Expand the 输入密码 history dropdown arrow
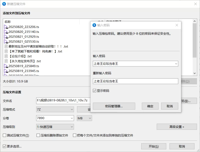This screenshot has height=152, width=200. [x=175, y=64]
